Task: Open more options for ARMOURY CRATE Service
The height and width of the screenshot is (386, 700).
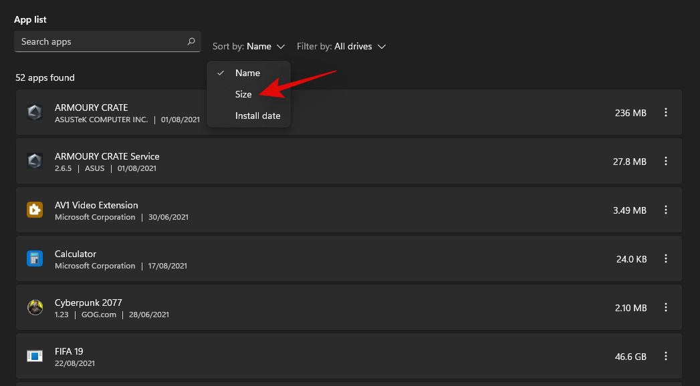Action: tap(665, 162)
